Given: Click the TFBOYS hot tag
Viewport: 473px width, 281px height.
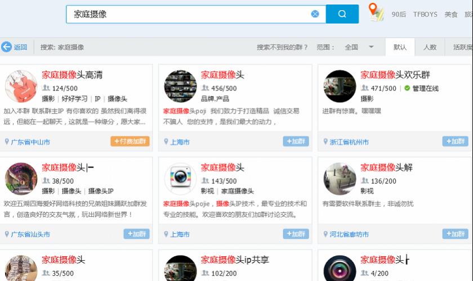Looking at the screenshot, I should (x=425, y=14).
